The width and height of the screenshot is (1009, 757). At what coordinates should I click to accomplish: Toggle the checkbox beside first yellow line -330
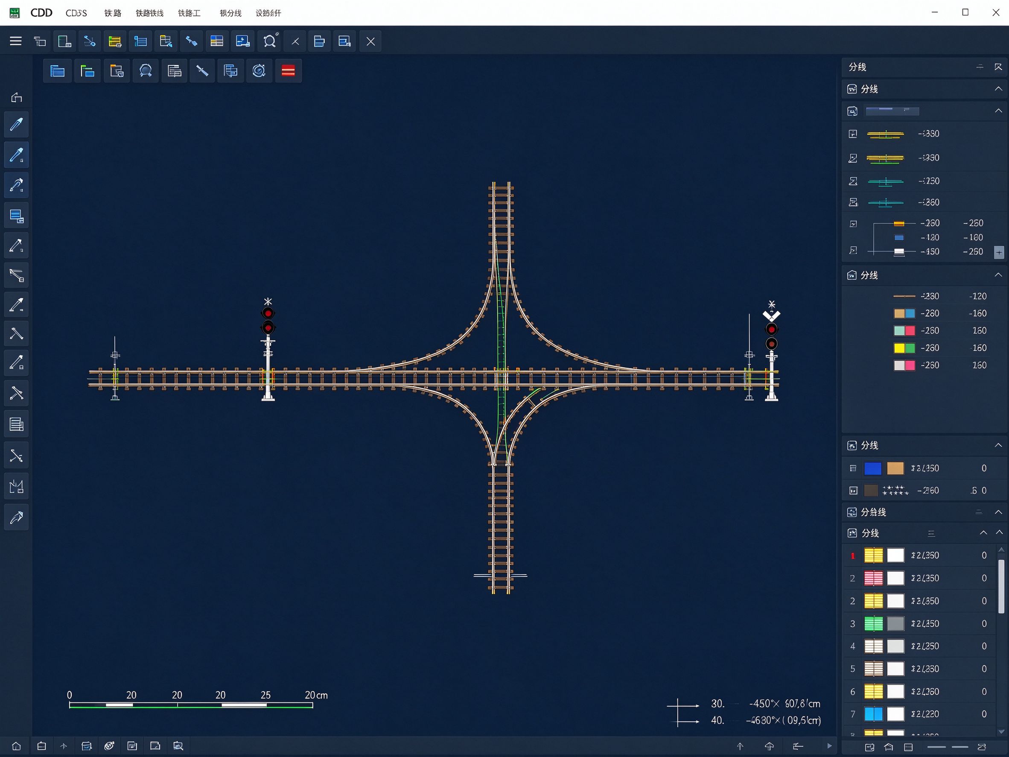click(x=853, y=134)
